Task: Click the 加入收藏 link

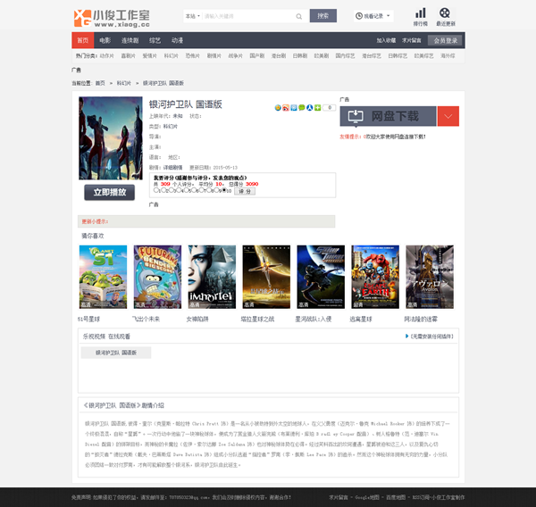Action: pyautogui.click(x=386, y=40)
